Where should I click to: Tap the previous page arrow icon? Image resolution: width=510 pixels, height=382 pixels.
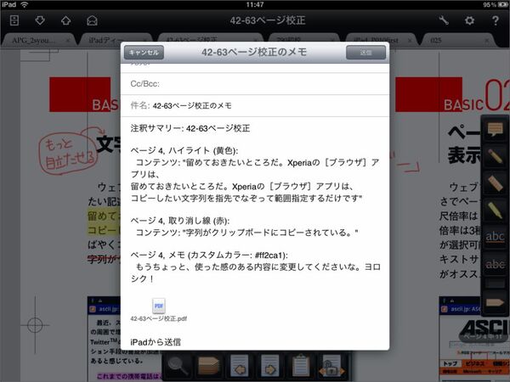click(240, 366)
